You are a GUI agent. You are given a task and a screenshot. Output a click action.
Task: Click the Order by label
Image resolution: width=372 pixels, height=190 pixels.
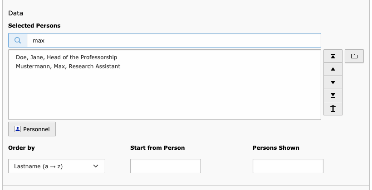point(22,148)
